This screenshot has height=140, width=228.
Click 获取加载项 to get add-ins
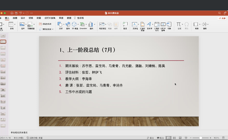click(x=45, y=24)
